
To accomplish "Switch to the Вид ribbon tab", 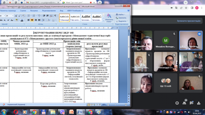I will point(61,11).
